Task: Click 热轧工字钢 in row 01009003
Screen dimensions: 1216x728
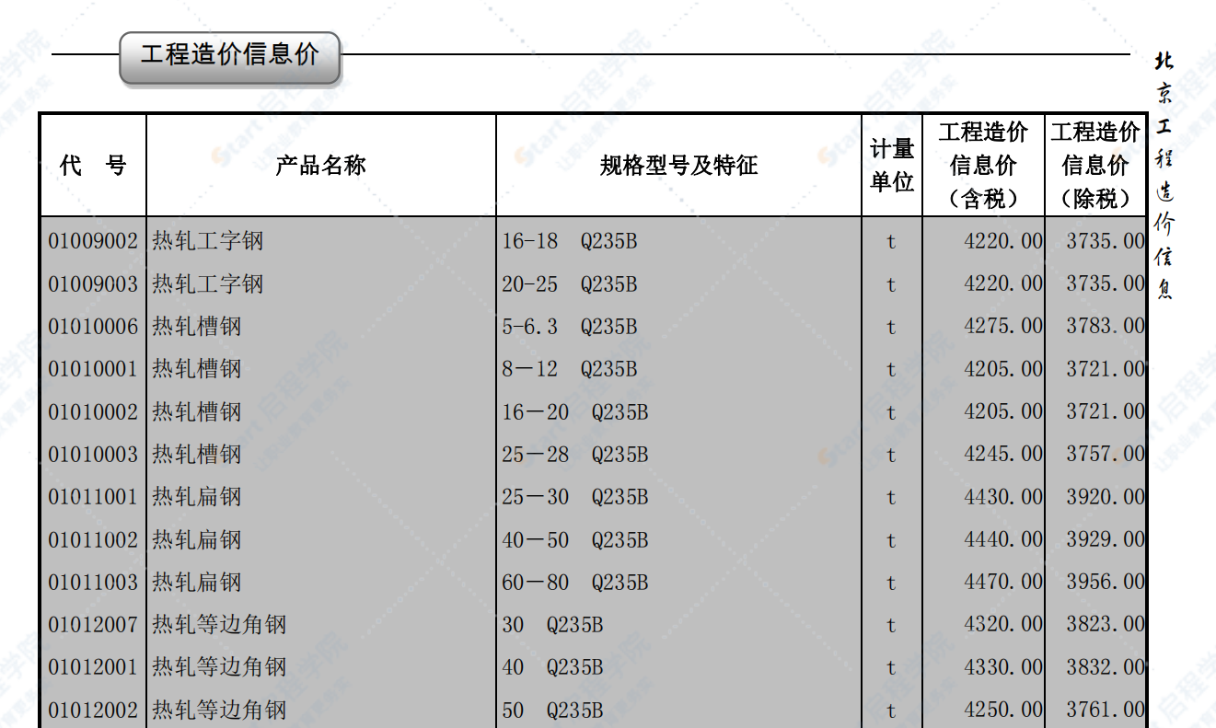Action: [208, 284]
